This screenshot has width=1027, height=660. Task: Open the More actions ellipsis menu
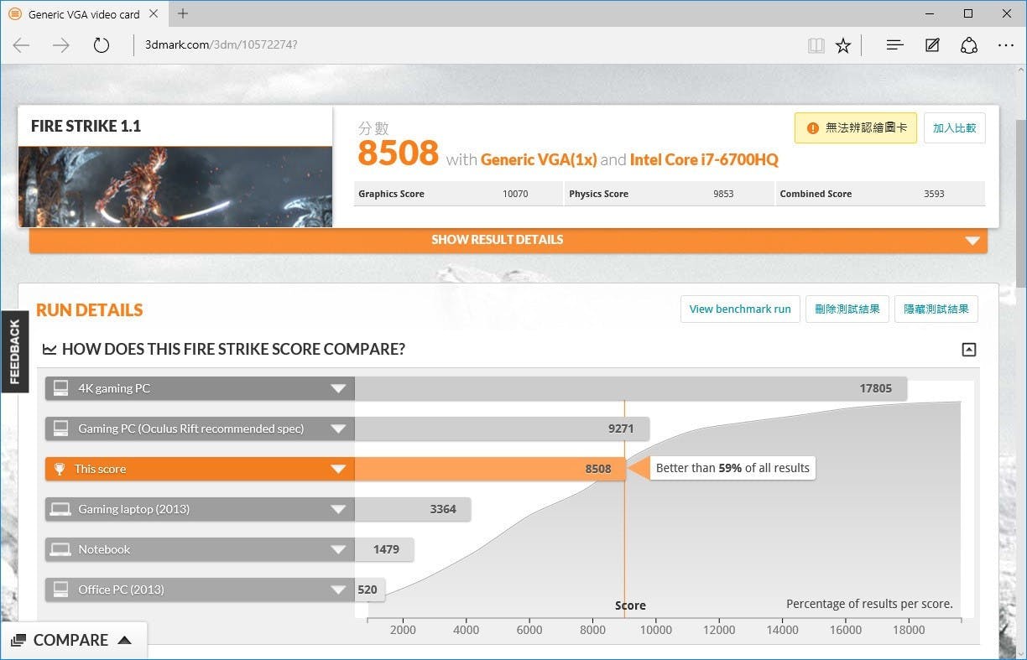coord(1006,45)
